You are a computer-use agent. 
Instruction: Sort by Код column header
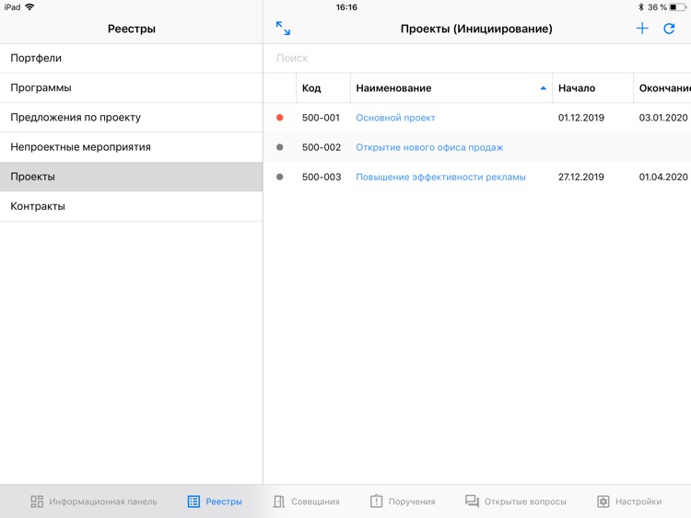[323, 88]
